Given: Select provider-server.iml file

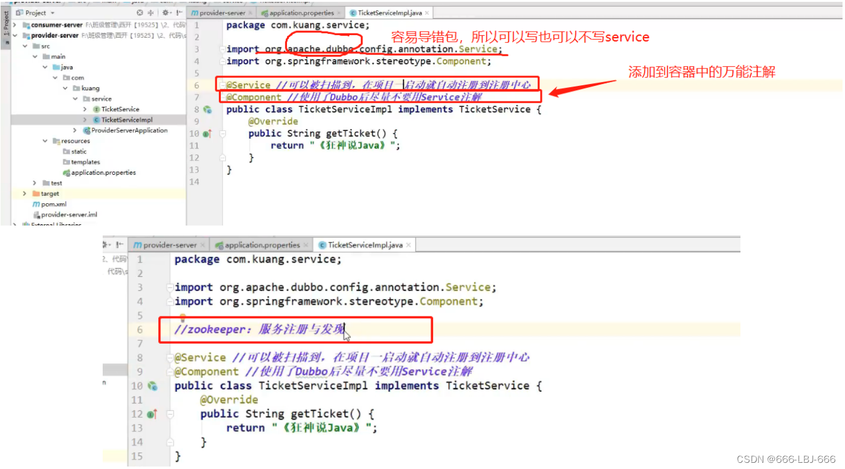Looking at the screenshot, I should coord(69,214).
